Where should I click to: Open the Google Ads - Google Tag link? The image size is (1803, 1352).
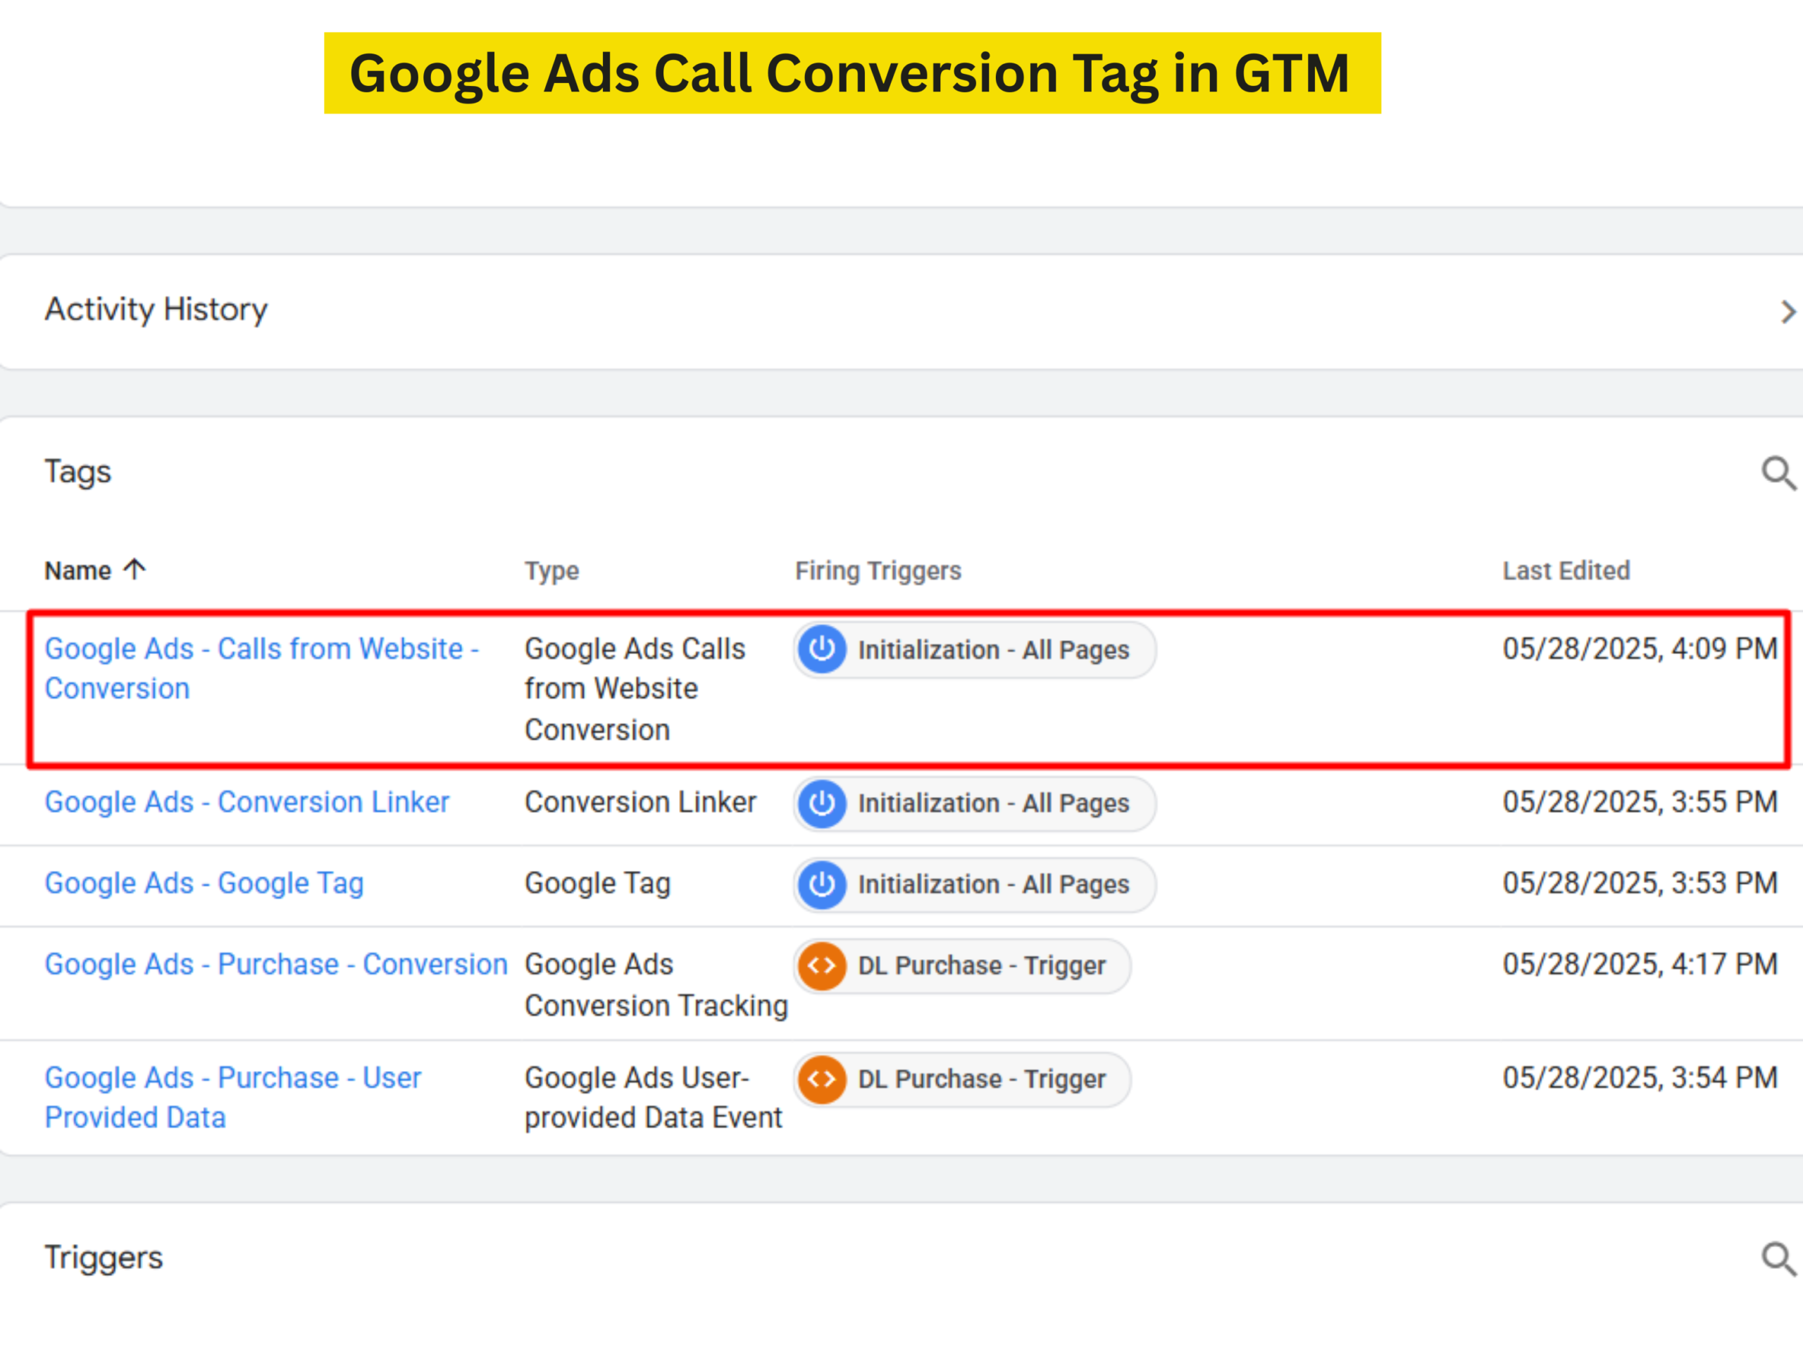point(204,882)
